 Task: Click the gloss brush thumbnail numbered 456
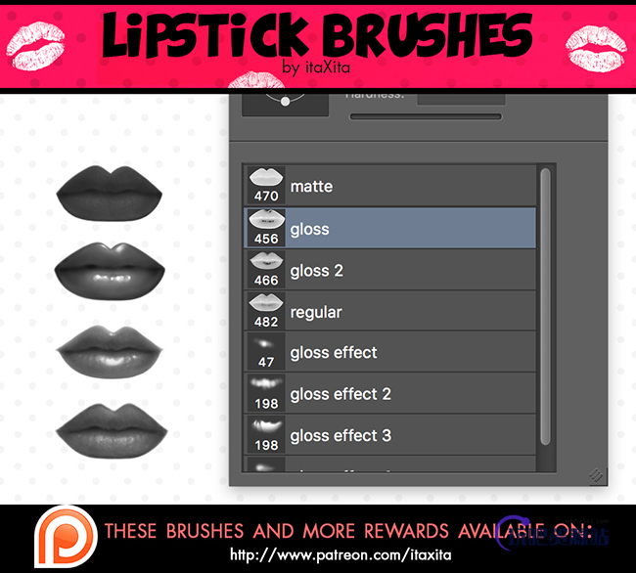(x=266, y=228)
